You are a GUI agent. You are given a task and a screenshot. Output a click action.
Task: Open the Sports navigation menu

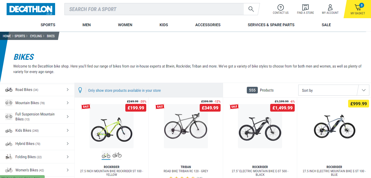[48, 25]
